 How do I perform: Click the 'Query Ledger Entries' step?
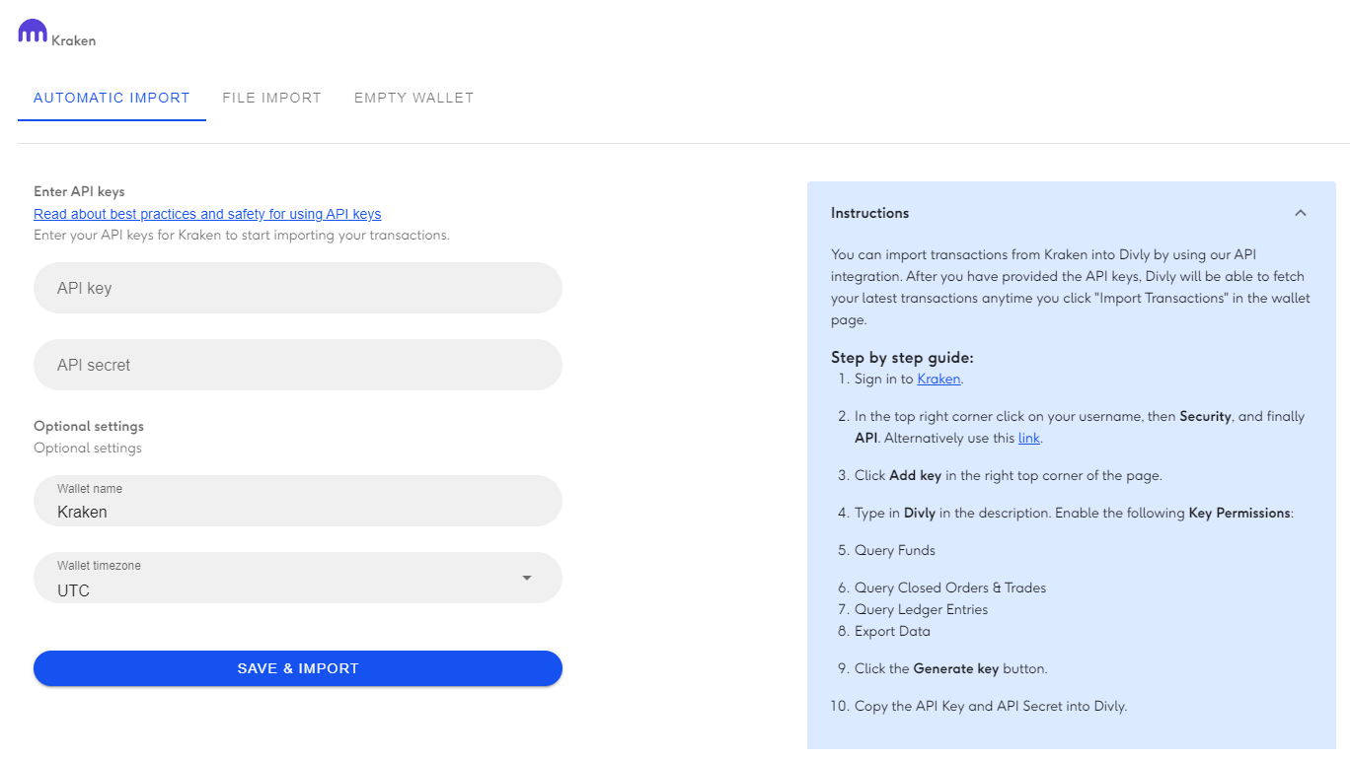pyautogui.click(x=921, y=609)
